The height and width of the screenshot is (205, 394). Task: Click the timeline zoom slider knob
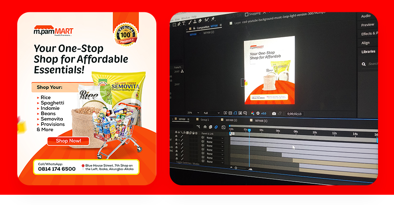pos(236,168)
